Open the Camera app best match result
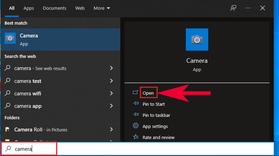The height and width of the screenshot is (156, 279). coord(60,40)
